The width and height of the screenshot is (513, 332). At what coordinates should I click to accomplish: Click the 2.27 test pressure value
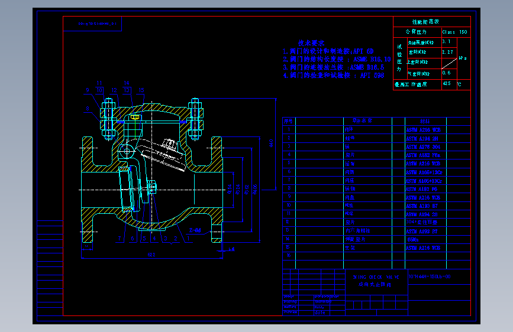(x=447, y=52)
